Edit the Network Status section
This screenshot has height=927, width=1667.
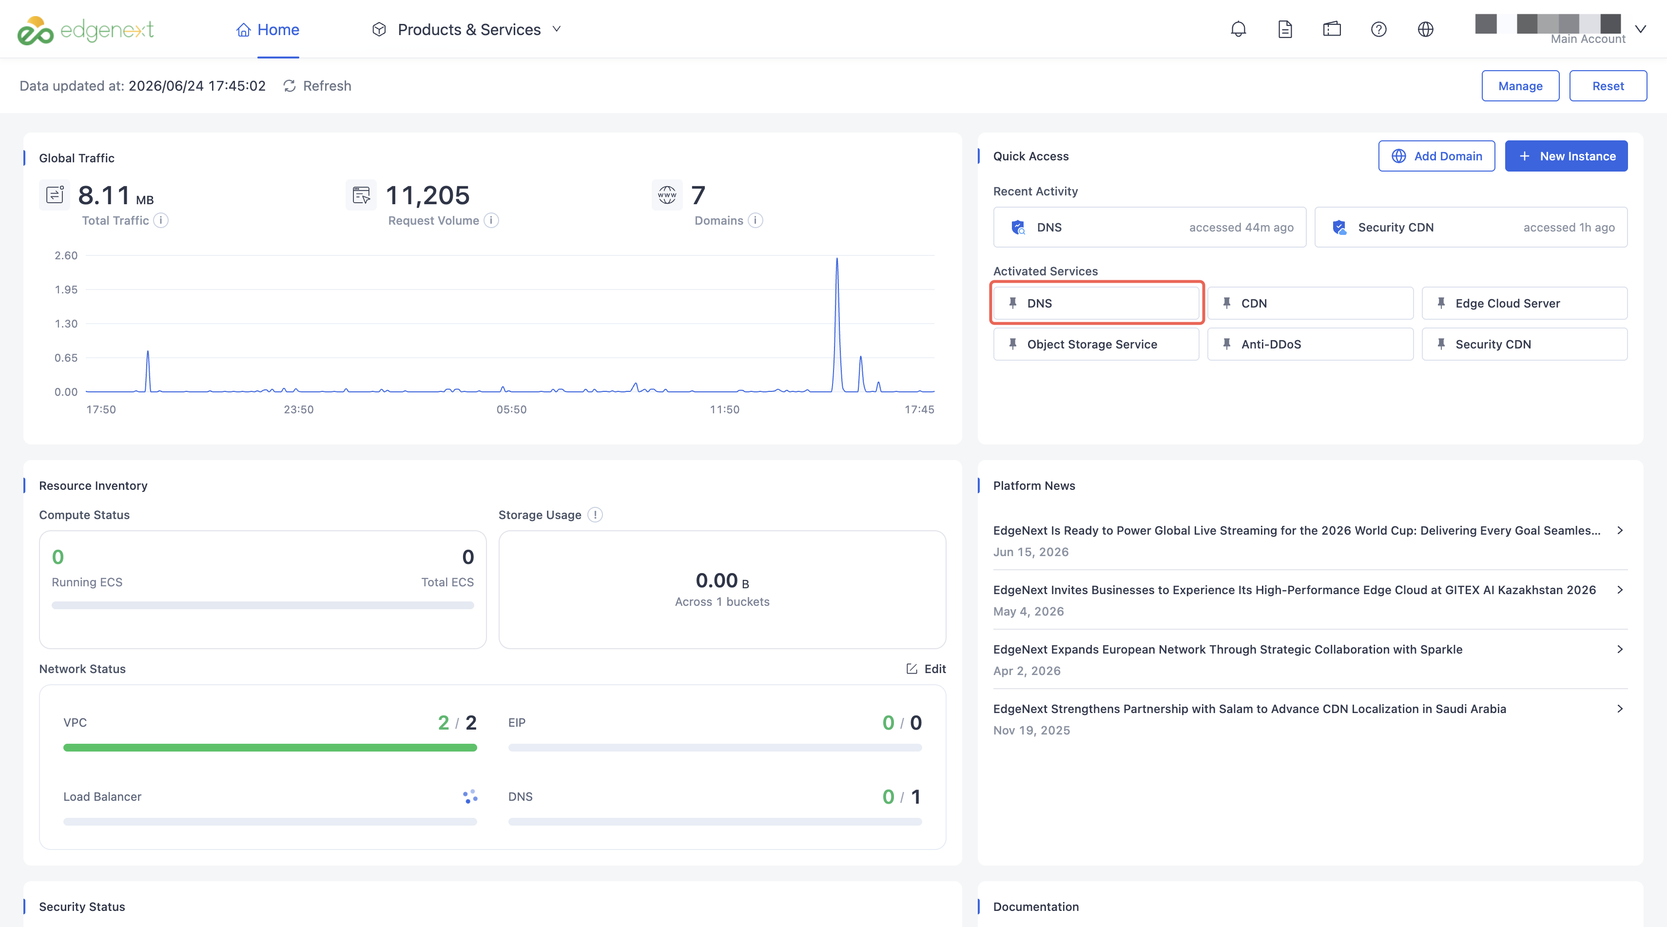[926, 669]
